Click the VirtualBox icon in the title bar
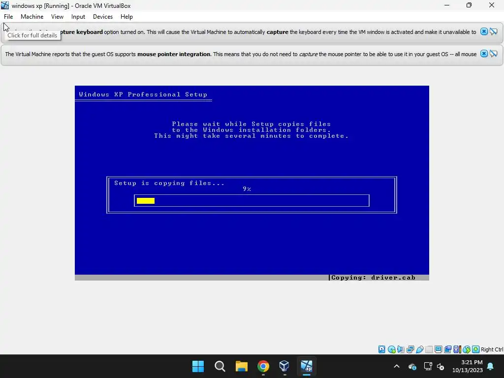504x378 pixels. [x=5, y=5]
